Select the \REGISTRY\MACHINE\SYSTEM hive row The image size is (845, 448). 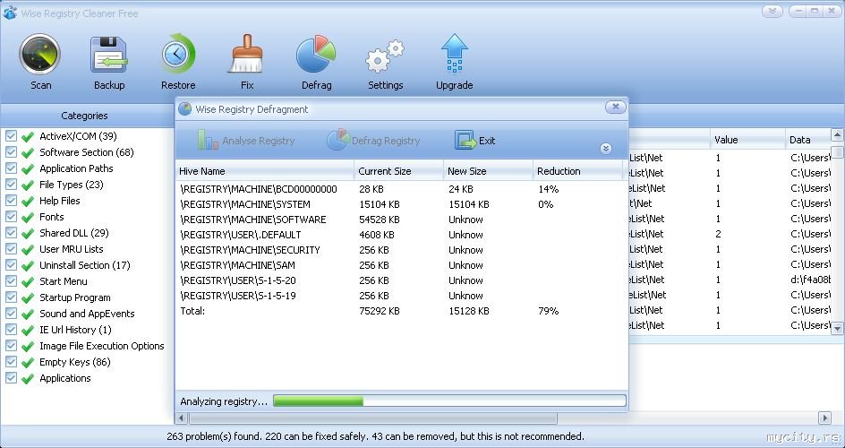[401, 204]
